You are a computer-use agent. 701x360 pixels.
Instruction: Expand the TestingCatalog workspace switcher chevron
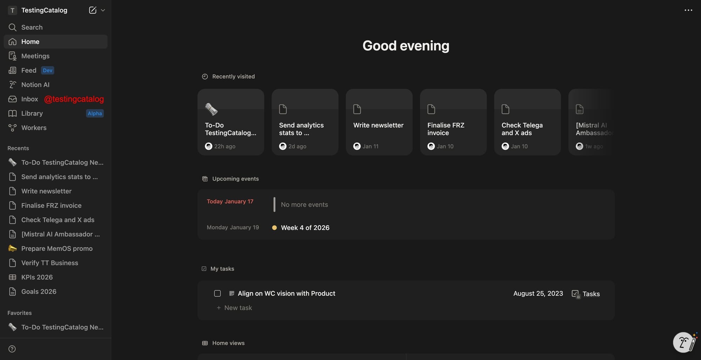(103, 10)
